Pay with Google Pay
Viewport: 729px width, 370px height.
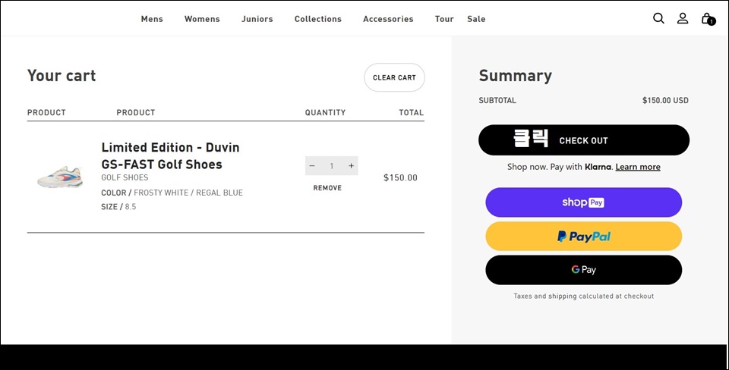coord(583,270)
